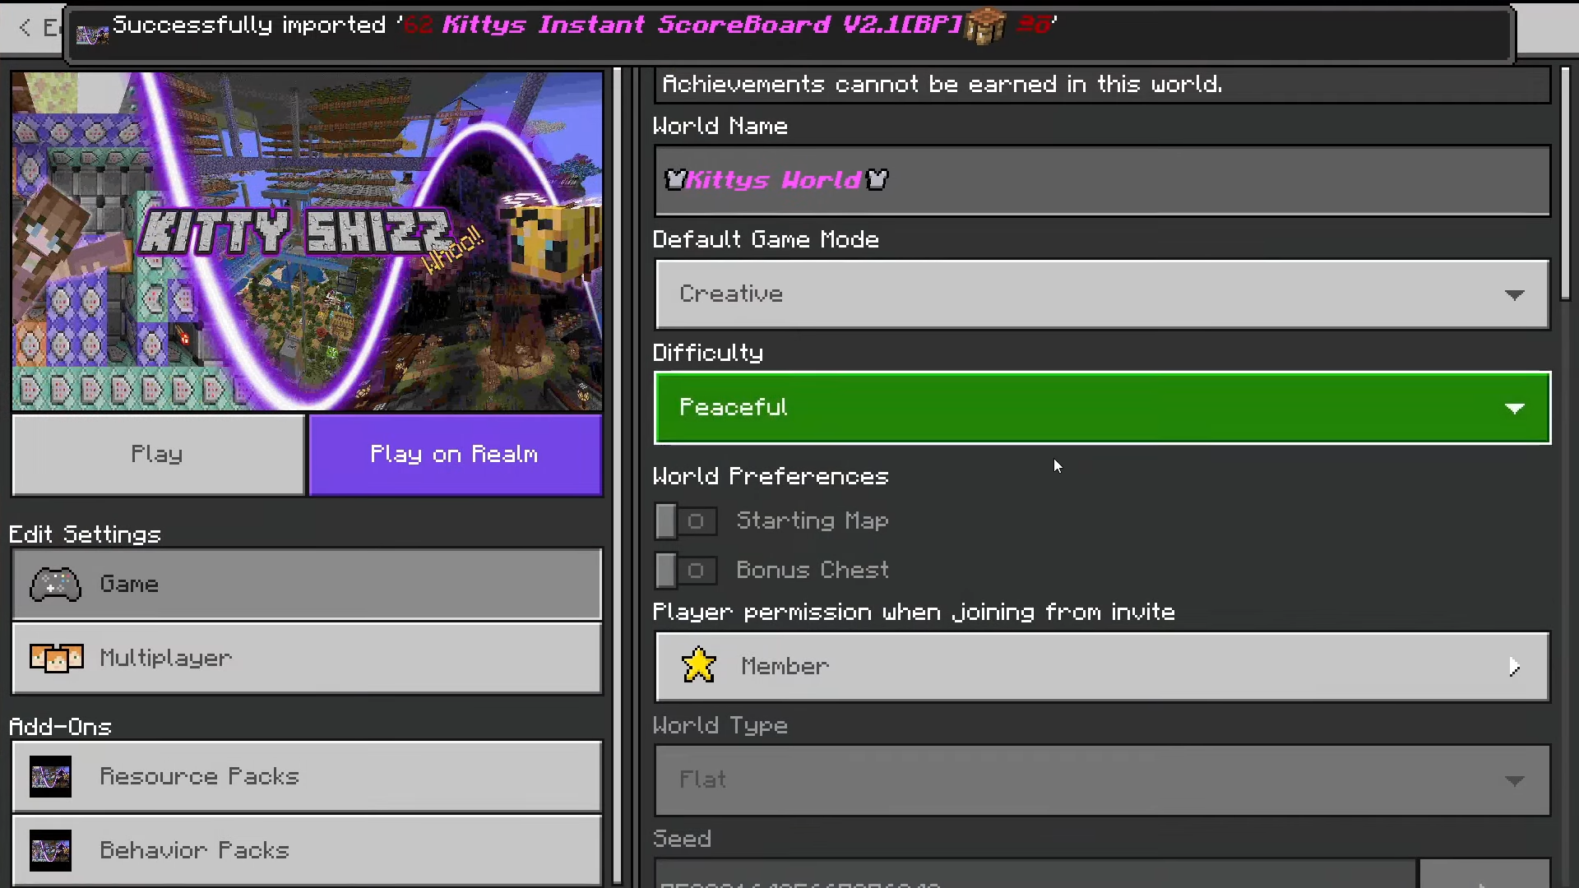Click the back arrow at top left
1579x888 pixels.
[25, 27]
